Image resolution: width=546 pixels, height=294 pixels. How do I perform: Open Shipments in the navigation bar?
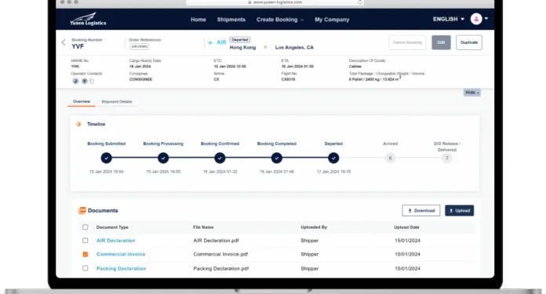click(x=231, y=20)
